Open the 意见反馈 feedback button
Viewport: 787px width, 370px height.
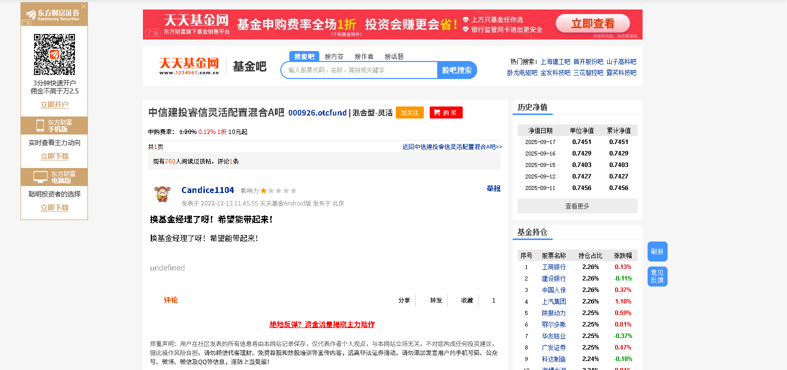click(657, 276)
